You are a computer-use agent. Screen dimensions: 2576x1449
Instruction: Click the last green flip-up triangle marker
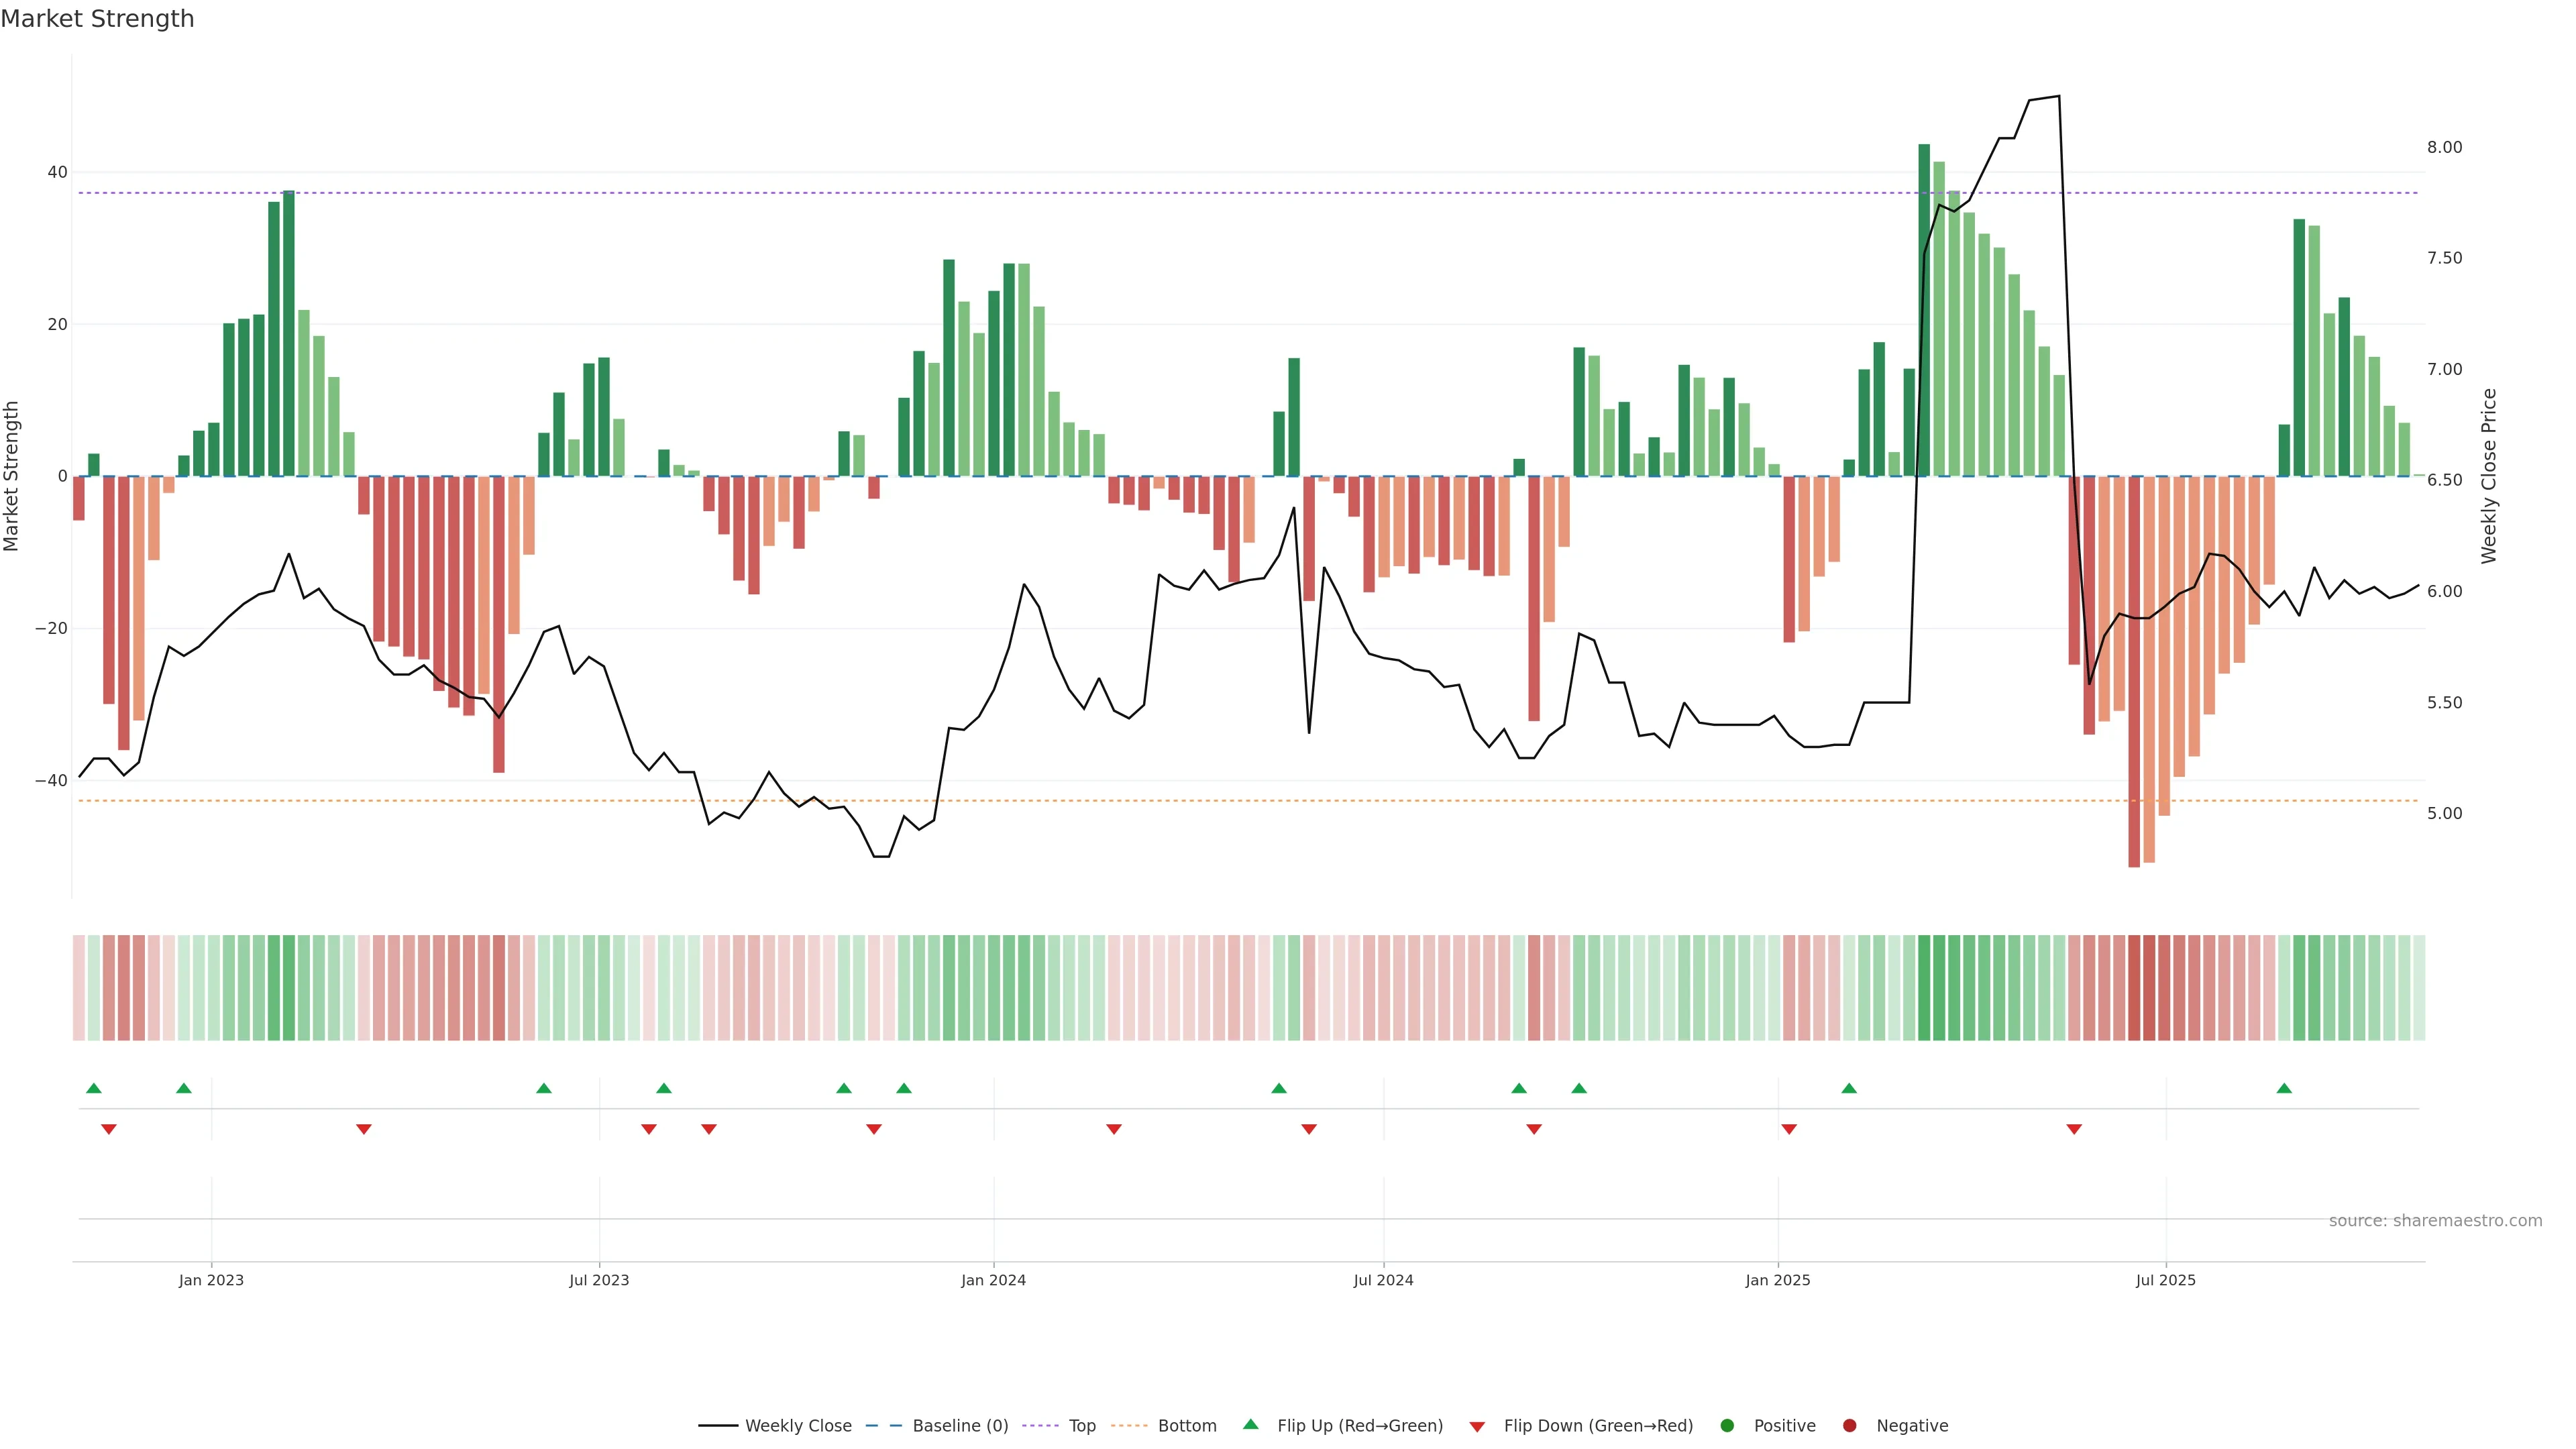2284,1088
